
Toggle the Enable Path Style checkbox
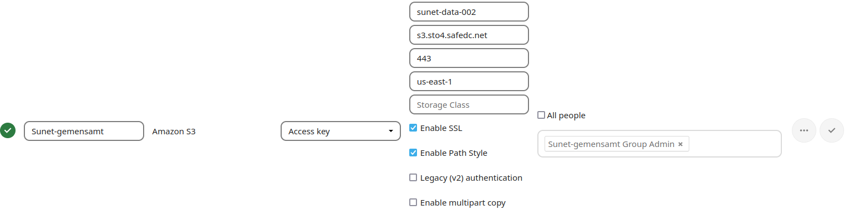(x=413, y=153)
